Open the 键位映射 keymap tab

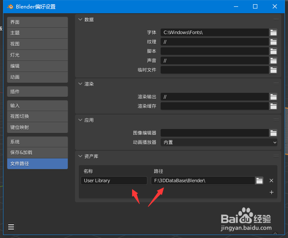tap(37, 127)
